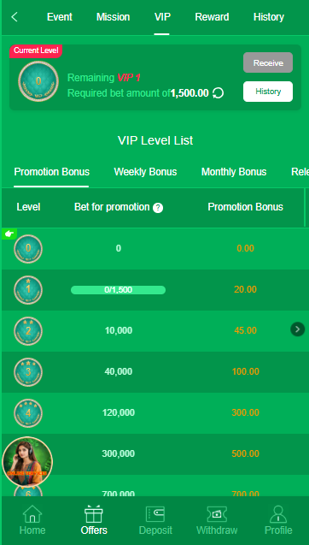Select the Event tab at top
This screenshot has height=545, width=309.
click(60, 17)
